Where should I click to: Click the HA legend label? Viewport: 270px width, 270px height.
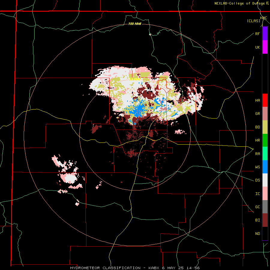point(257,100)
